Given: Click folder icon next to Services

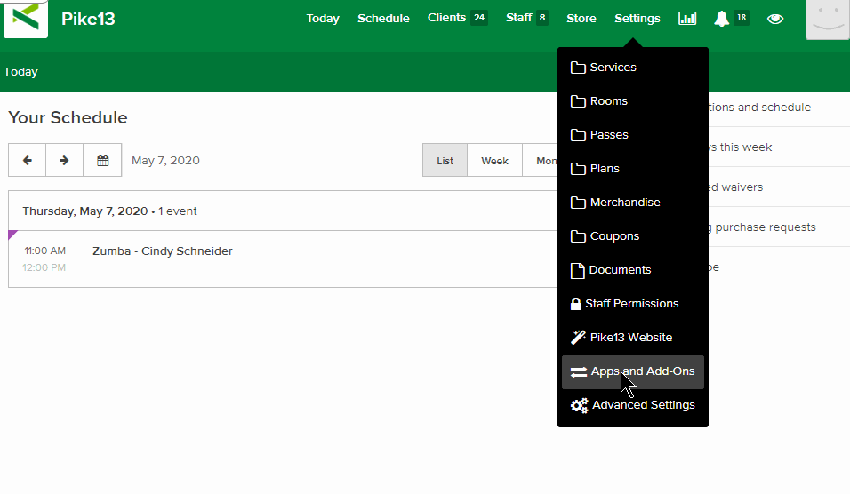Looking at the screenshot, I should [578, 68].
